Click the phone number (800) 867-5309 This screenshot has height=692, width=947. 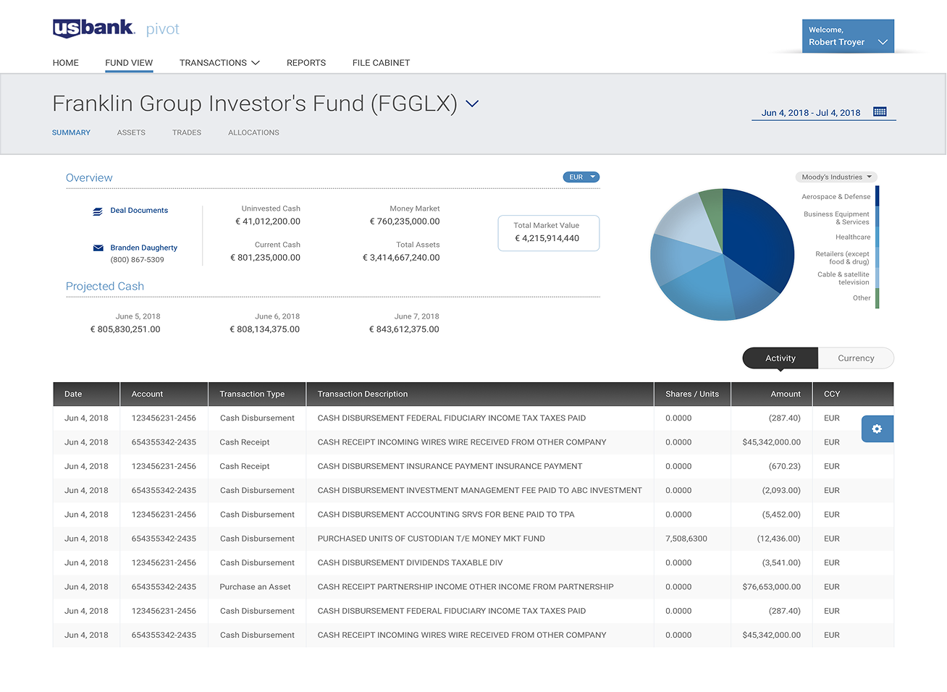pyautogui.click(x=138, y=261)
